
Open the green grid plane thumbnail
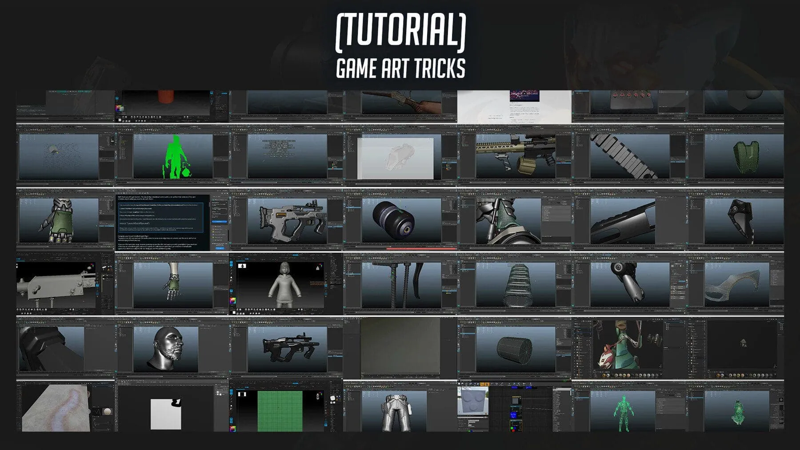[280, 411]
